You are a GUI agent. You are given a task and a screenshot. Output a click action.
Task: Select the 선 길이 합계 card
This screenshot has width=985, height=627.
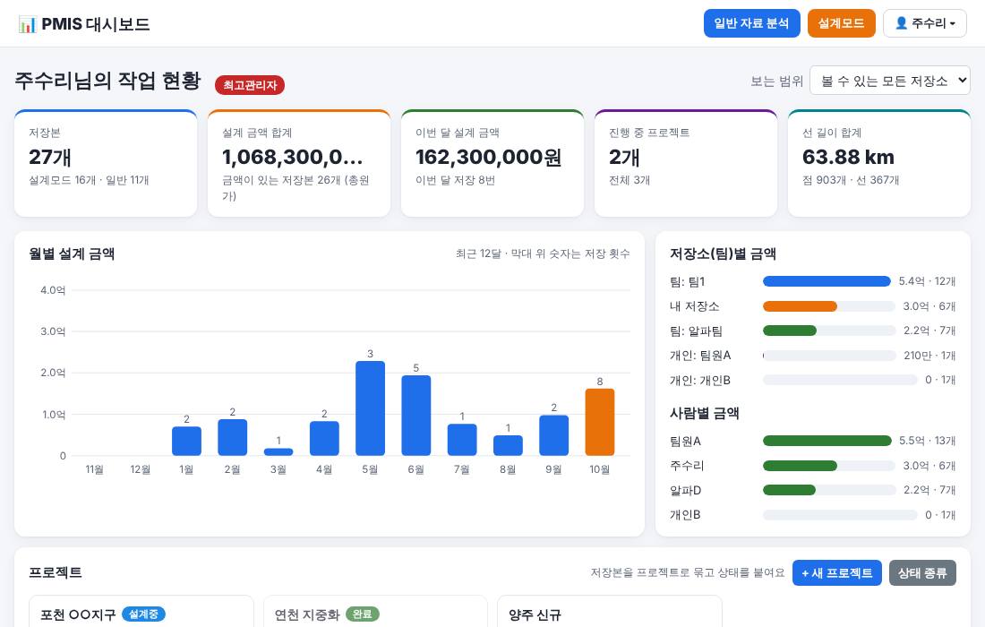879,163
